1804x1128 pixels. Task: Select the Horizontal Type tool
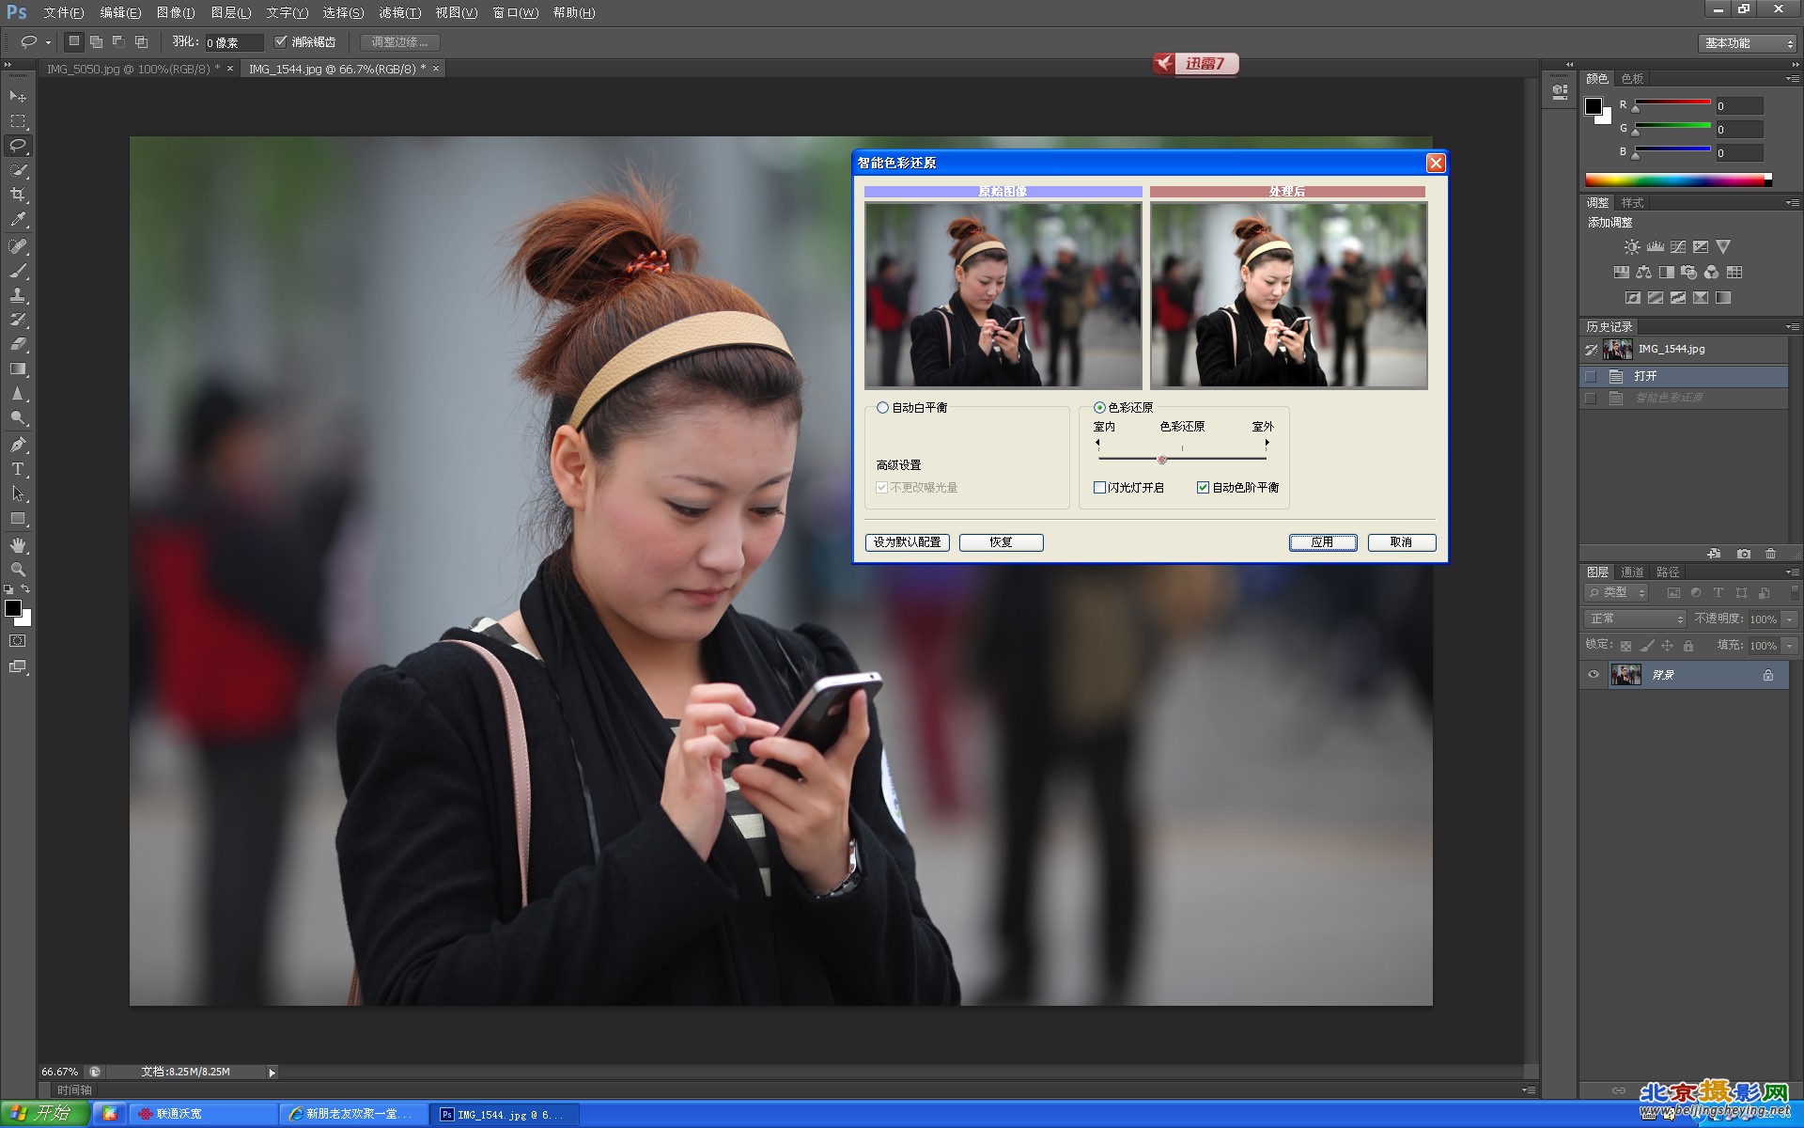click(18, 469)
